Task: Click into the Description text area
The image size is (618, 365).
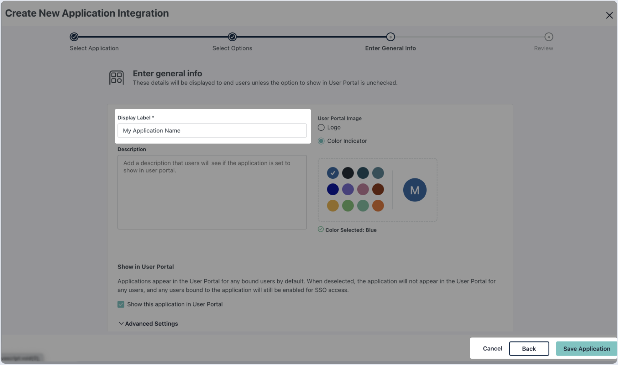Action: [212, 192]
